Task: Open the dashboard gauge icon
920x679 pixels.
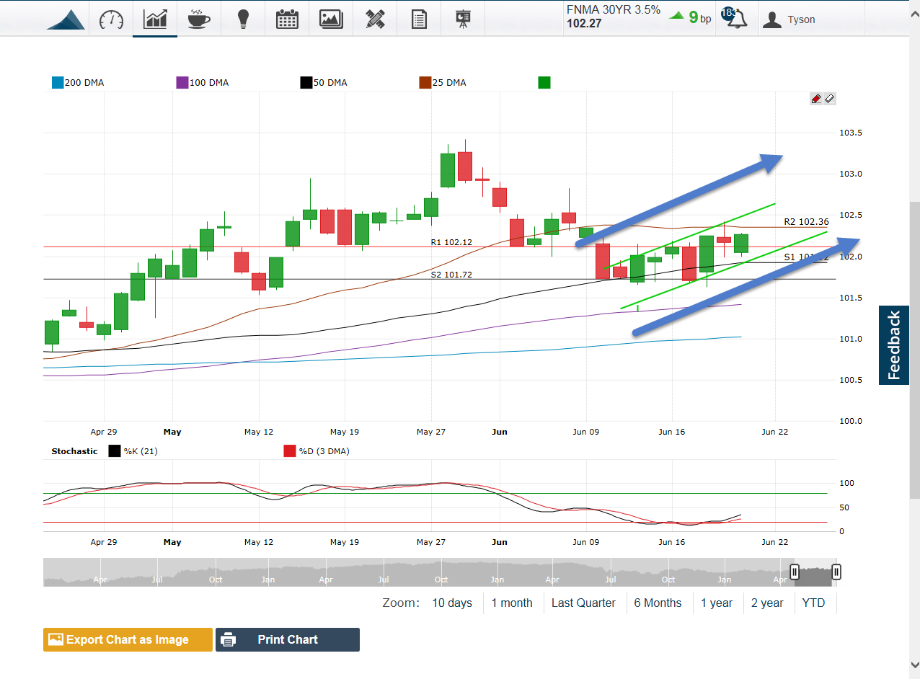Action: pos(111,19)
